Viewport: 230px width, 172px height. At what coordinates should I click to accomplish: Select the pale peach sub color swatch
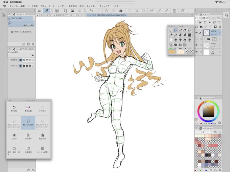click(x=181, y=52)
